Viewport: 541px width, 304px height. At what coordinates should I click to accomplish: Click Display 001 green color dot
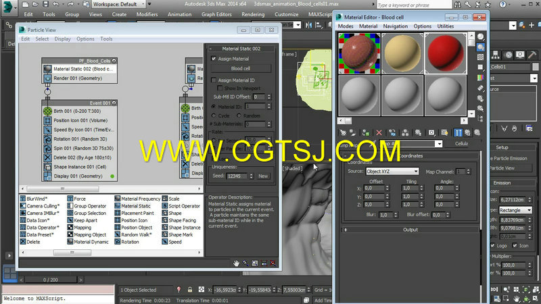(x=112, y=176)
